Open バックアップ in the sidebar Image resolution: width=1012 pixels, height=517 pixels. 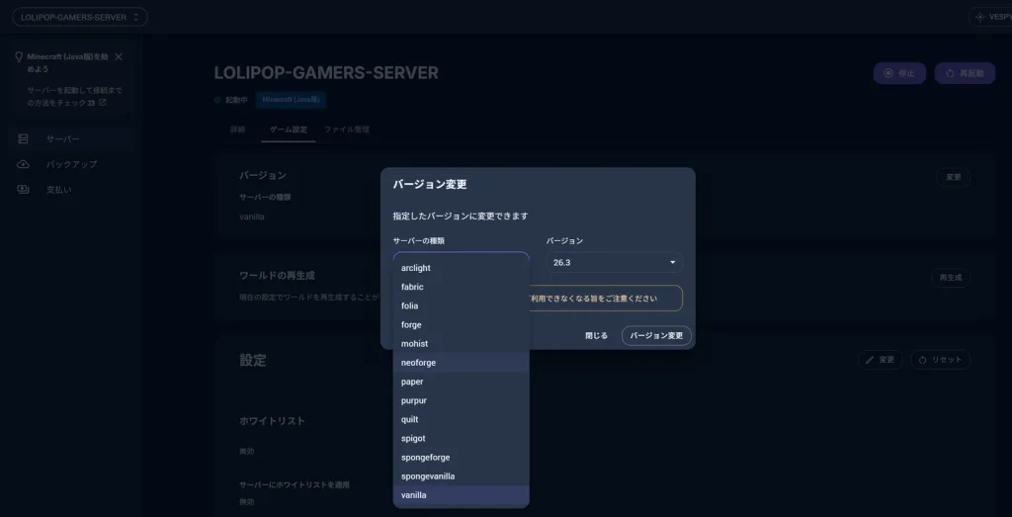[72, 164]
